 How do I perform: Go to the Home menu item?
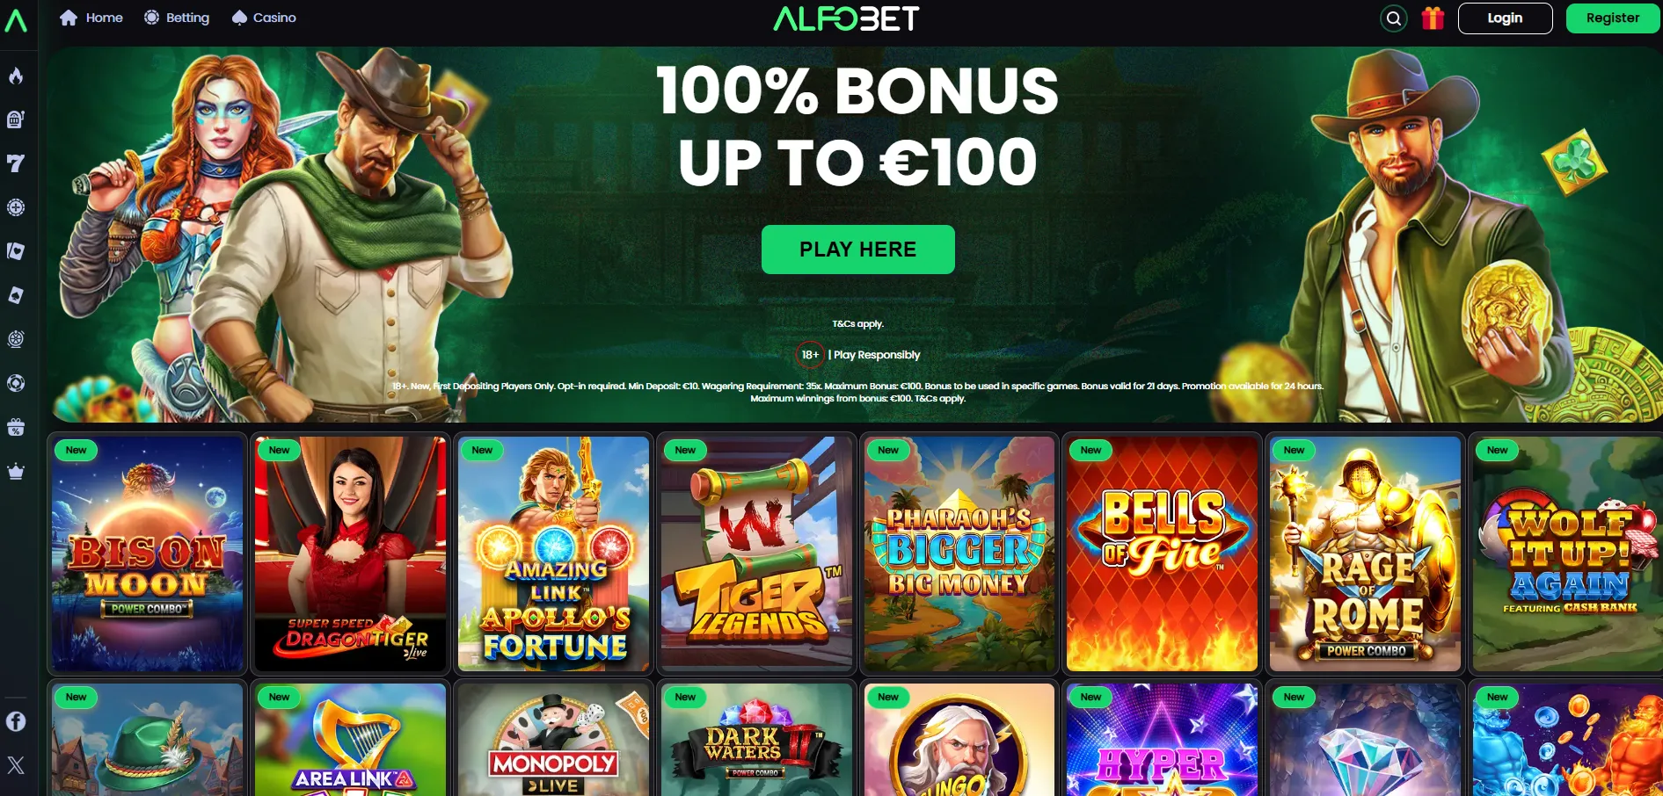point(91,18)
